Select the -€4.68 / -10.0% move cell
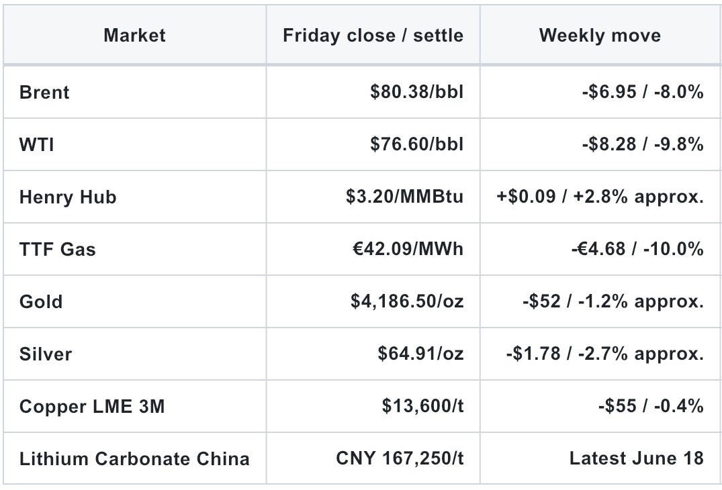The height and width of the screenshot is (490, 722). (600, 250)
